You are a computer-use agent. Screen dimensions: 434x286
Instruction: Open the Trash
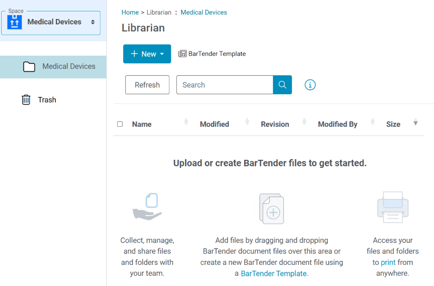click(47, 100)
